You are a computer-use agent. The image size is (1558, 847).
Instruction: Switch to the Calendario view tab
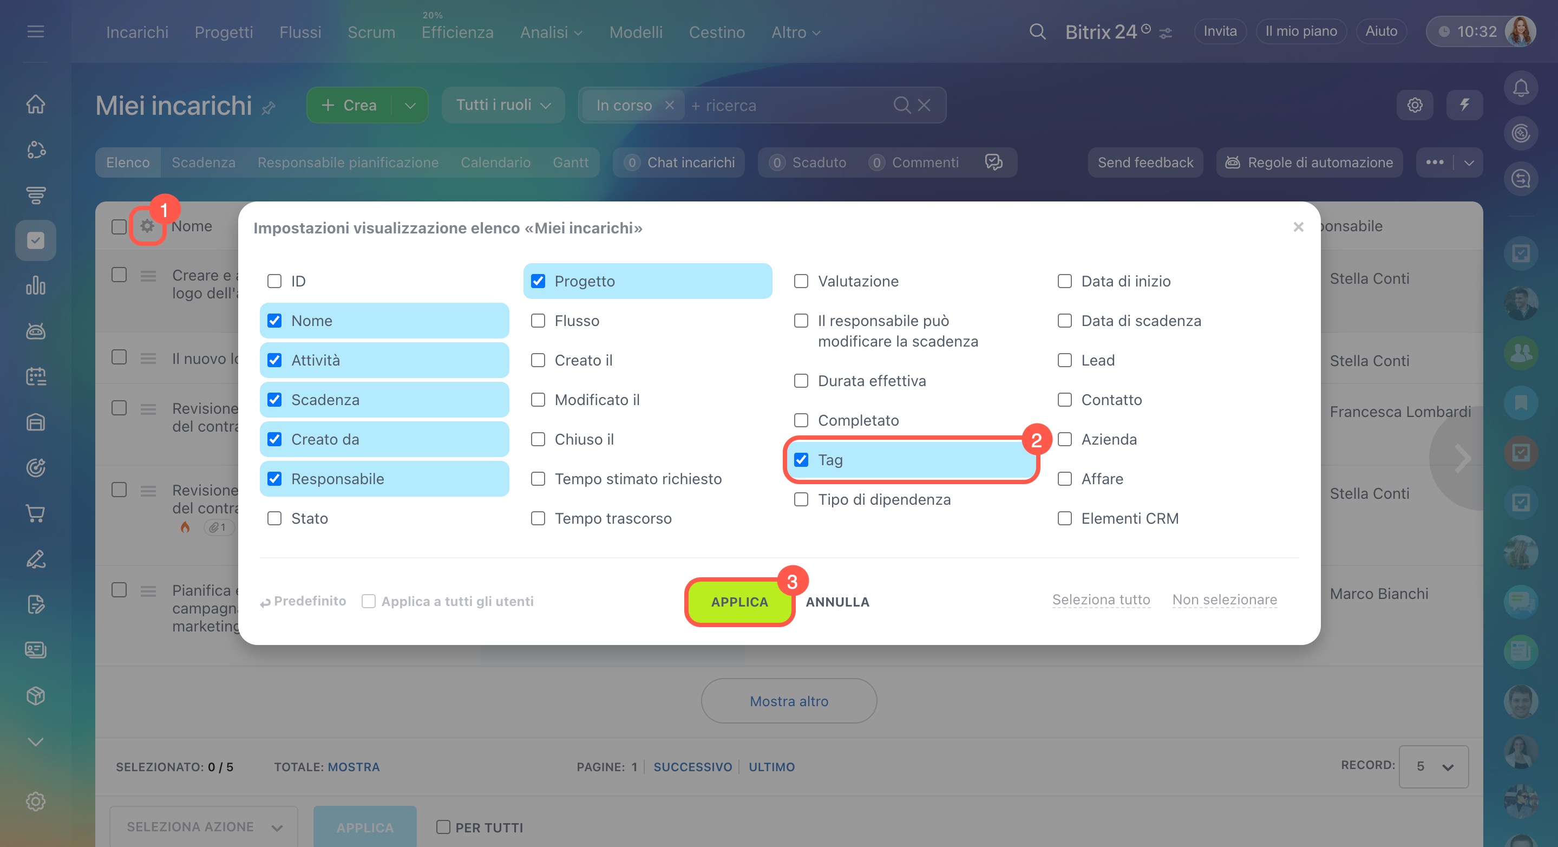[x=495, y=163]
